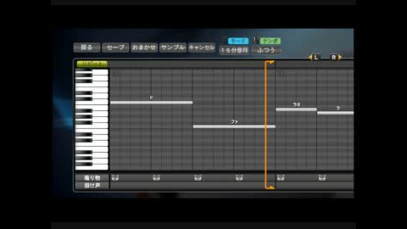Viewport: 407px width, 229px height.
Task: Select the ラ note bar at right edge
Action: pyautogui.click(x=335, y=113)
